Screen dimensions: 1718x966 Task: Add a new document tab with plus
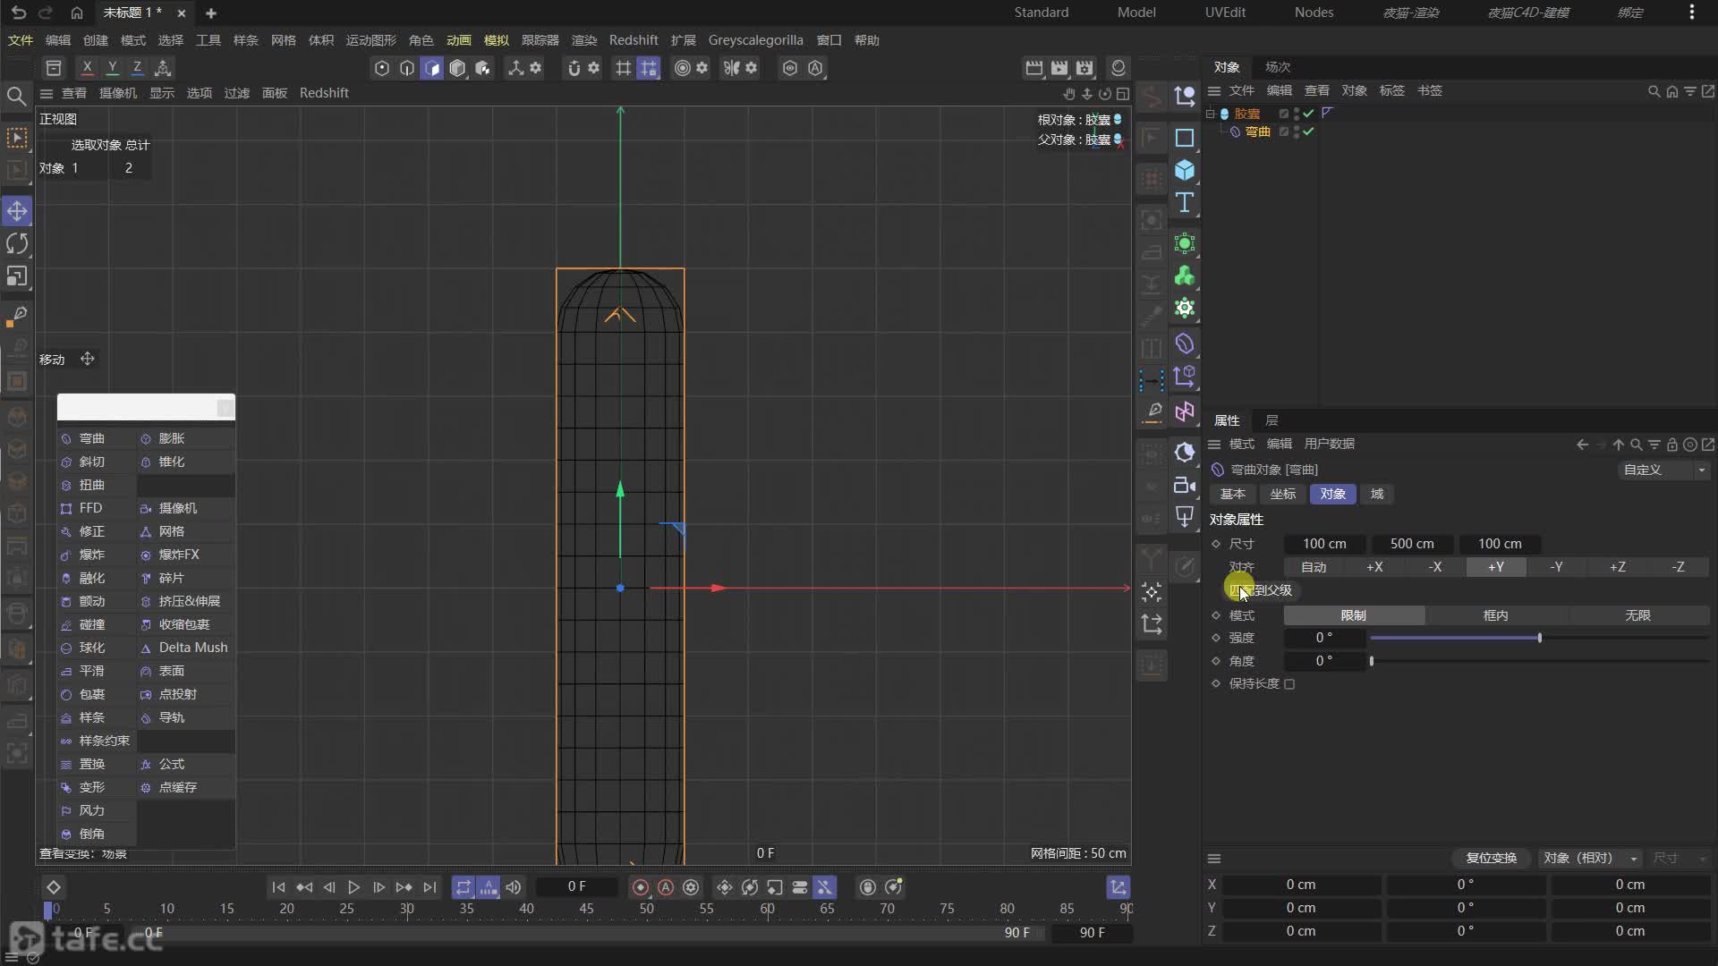(211, 13)
